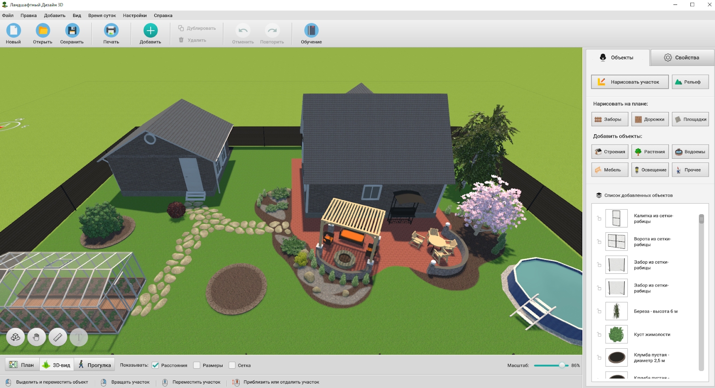The image size is (715, 388).
Task: Switch to the Свойства tab
Action: 681,58
